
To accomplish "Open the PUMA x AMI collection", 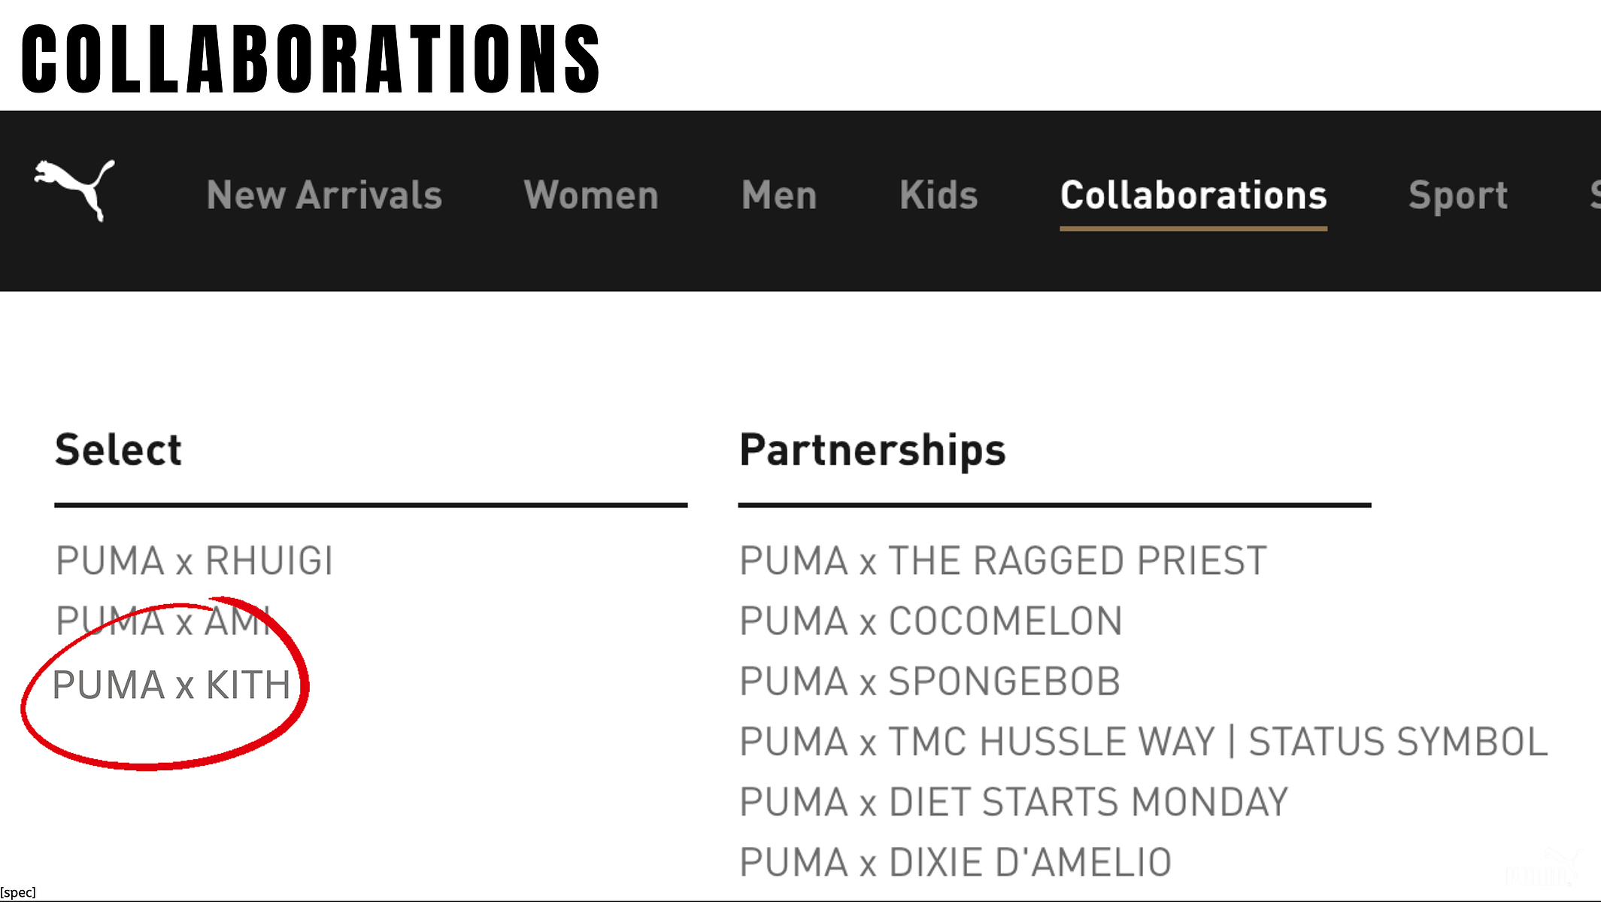I will (x=163, y=621).
